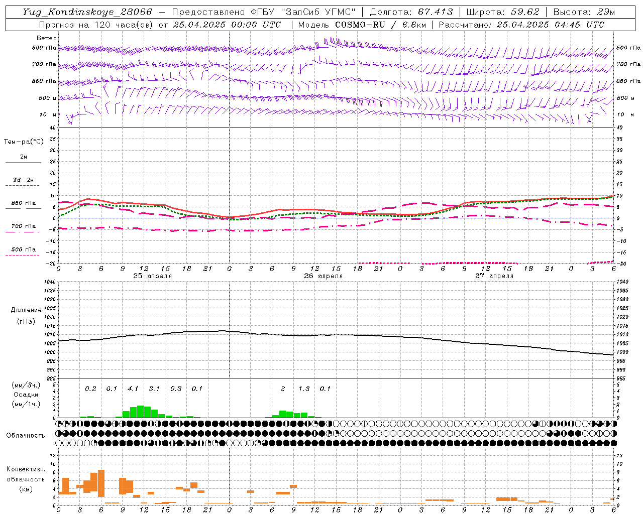The image size is (643, 514).
Task: Click the 3-hour precipitation value '4.1'
Action: [x=133, y=389]
